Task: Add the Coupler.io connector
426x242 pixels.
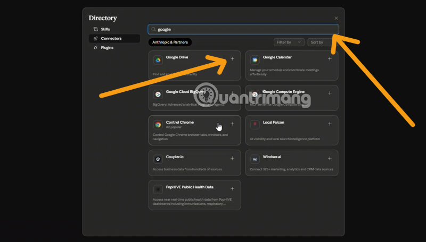Action: click(x=232, y=158)
